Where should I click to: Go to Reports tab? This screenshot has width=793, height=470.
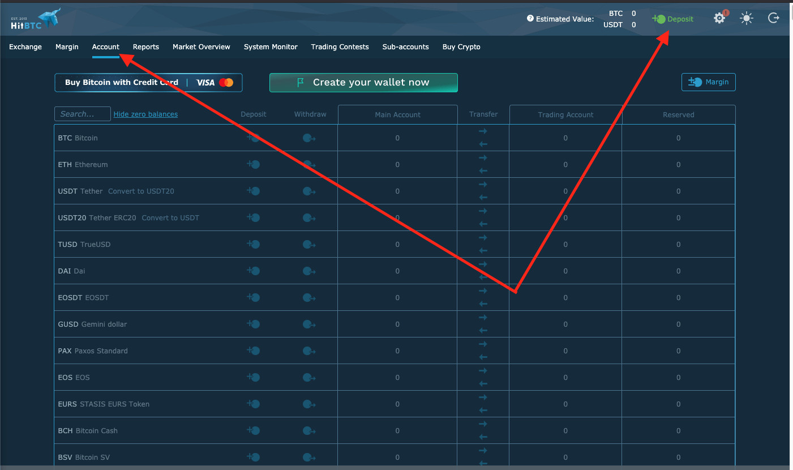(x=146, y=47)
